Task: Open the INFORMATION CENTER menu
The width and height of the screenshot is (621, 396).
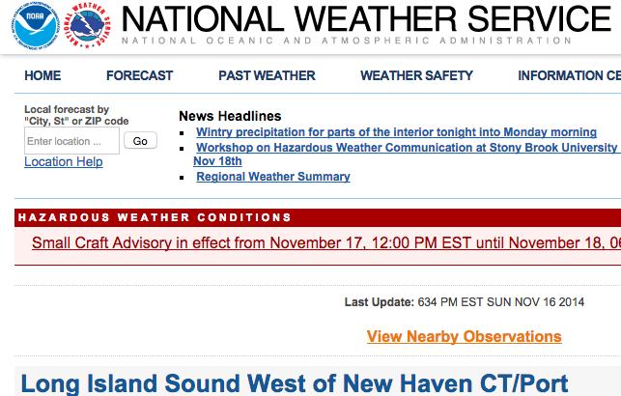Action: coord(570,75)
